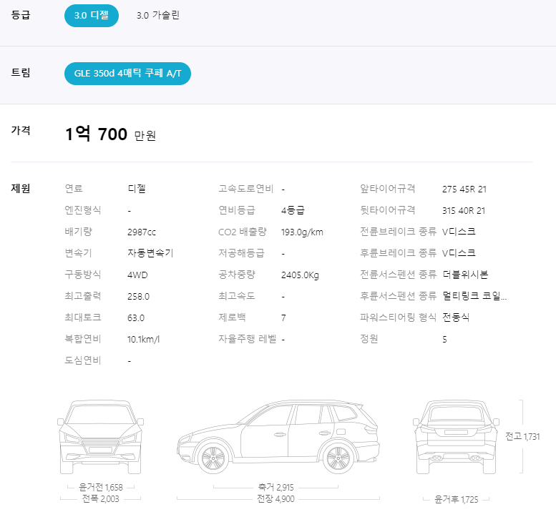Click the front suspension value 더블위시본

[x=465, y=275]
